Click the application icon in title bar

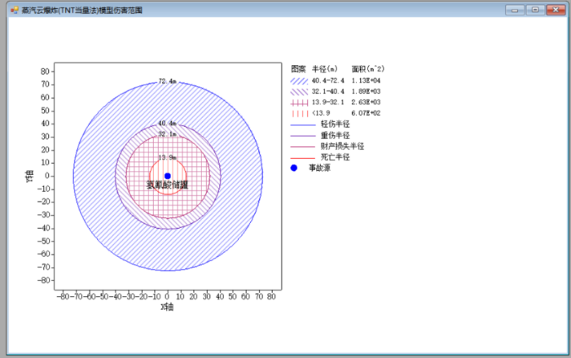[x=14, y=11]
